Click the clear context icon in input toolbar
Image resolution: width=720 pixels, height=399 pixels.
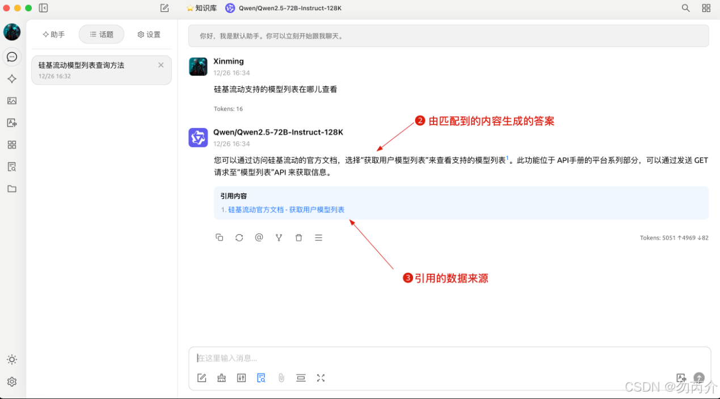[301, 378]
